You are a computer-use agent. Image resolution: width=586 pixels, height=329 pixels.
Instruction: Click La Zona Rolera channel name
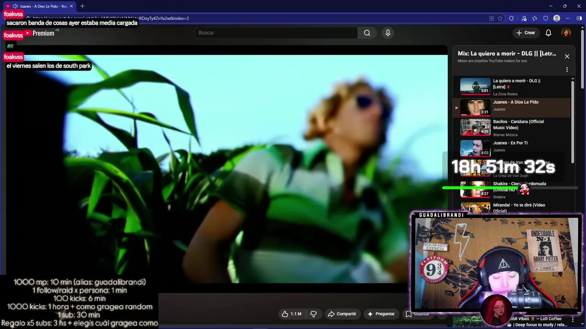[x=505, y=94]
